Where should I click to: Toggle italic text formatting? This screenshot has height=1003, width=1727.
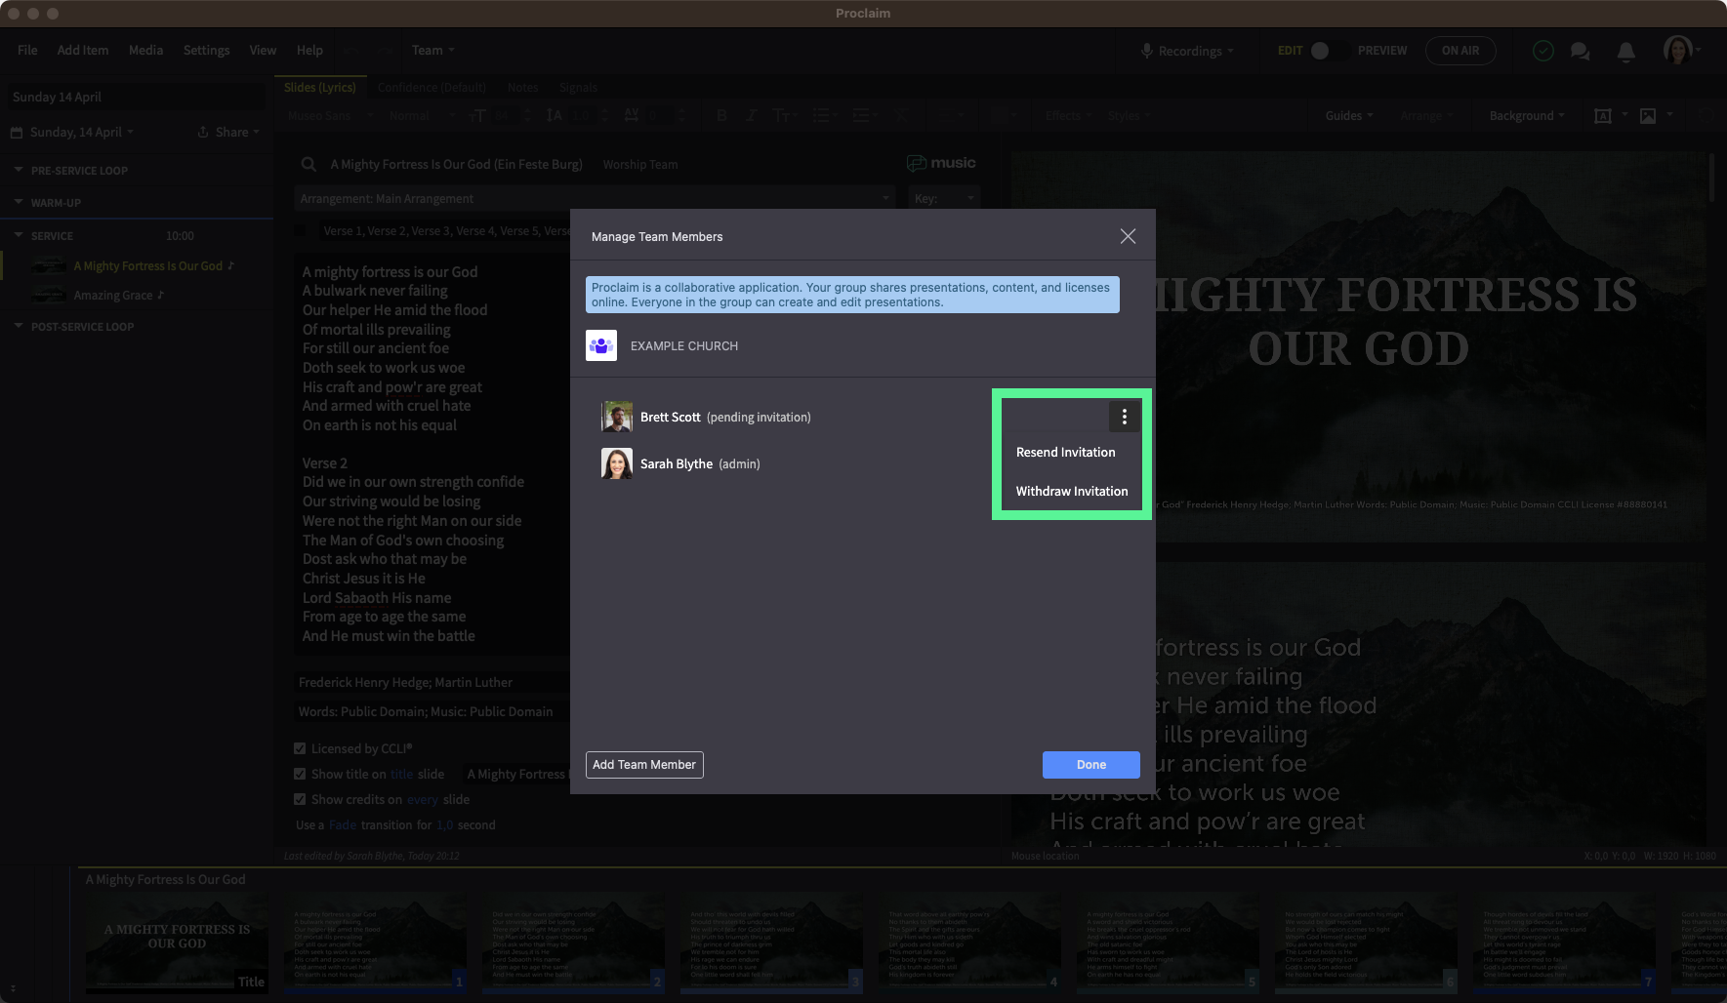(x=751, y=115)
